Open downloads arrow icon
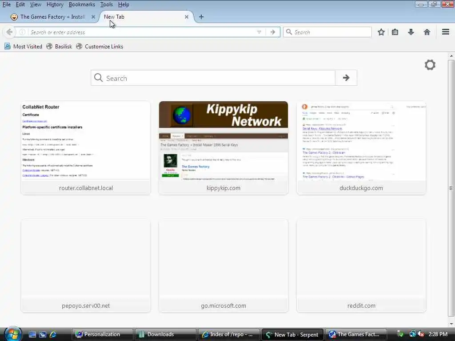This screenshot has height=341, width=455. click(411, 32)
